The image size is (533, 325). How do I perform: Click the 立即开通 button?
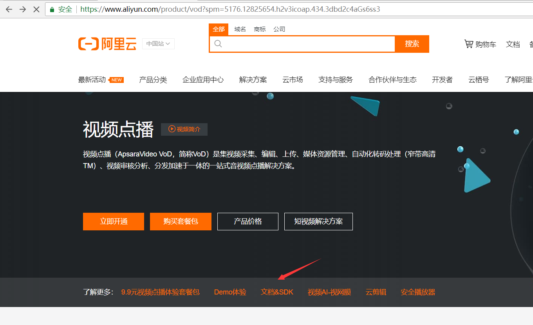(114, 221)
